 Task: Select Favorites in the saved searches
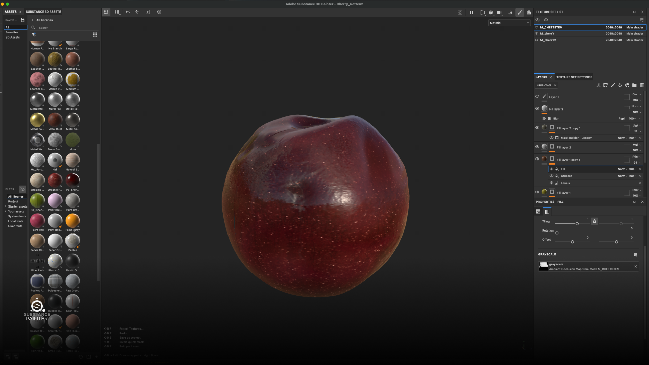12,32
